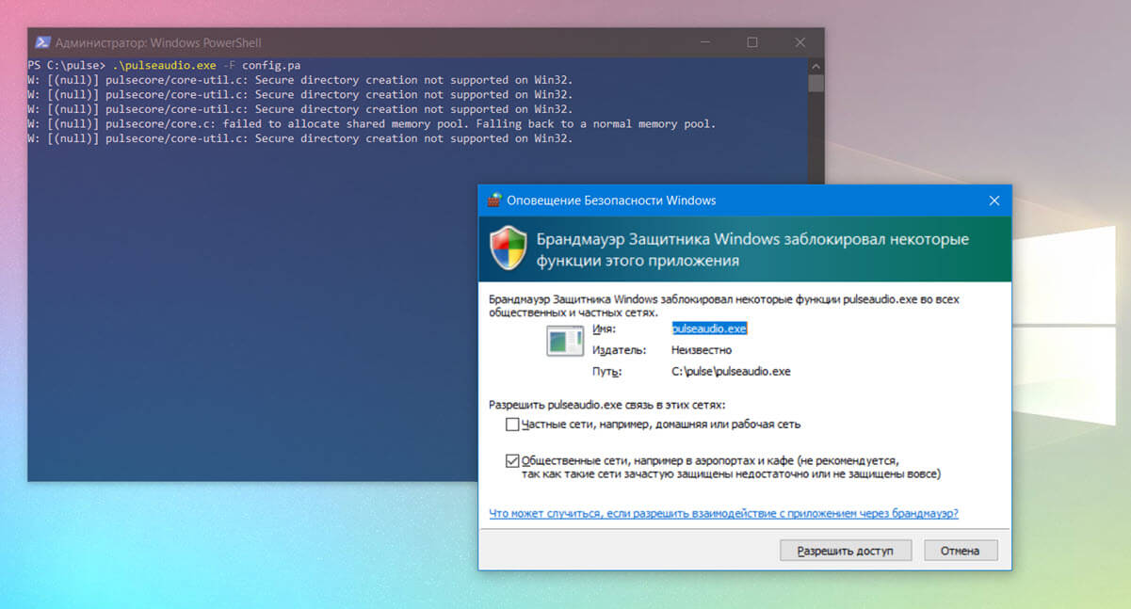Close the PowerShell window
This screenshot has height=609, width=1131.
tap(800, 42)
